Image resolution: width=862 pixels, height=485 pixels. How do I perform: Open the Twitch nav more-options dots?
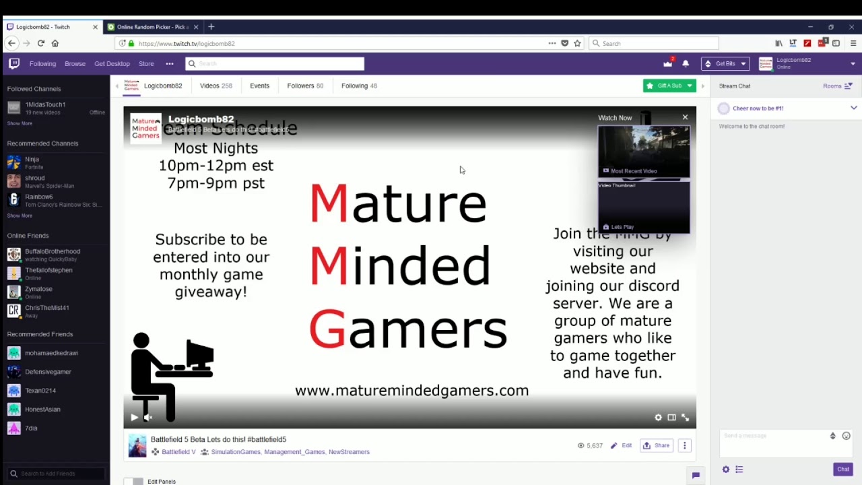click(170, 63)
